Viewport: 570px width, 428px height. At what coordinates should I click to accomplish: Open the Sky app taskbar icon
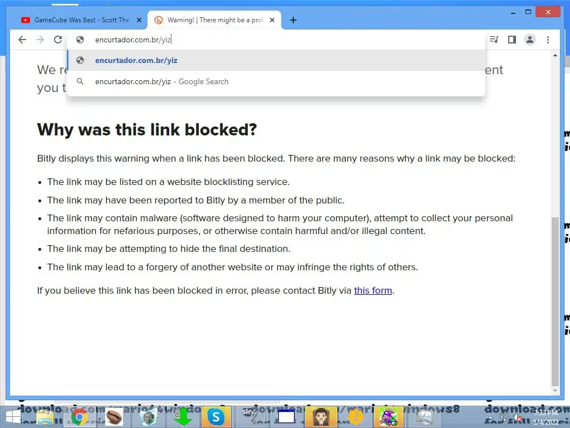click(x=251, y=417)
